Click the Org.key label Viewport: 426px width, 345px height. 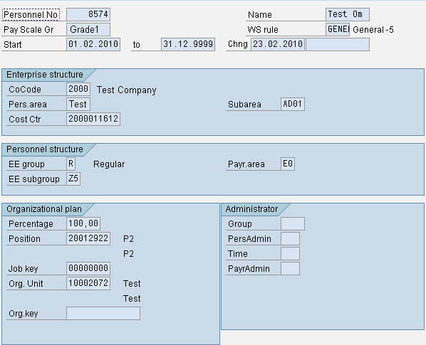coord(23,314)
